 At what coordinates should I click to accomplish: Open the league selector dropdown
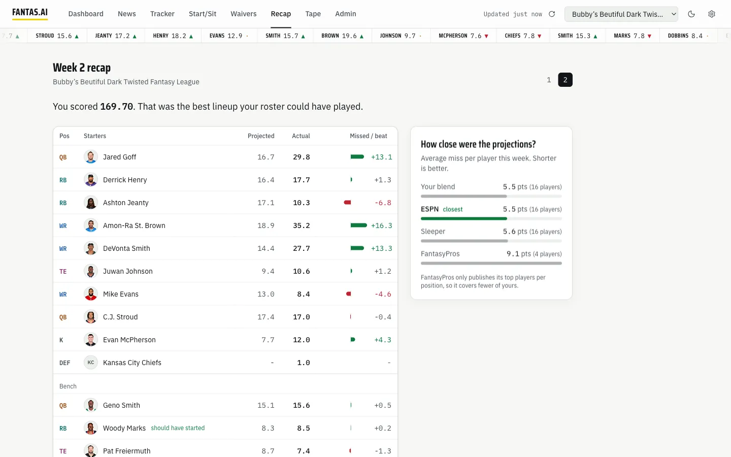pyautogui.click(x=621, y=14)
